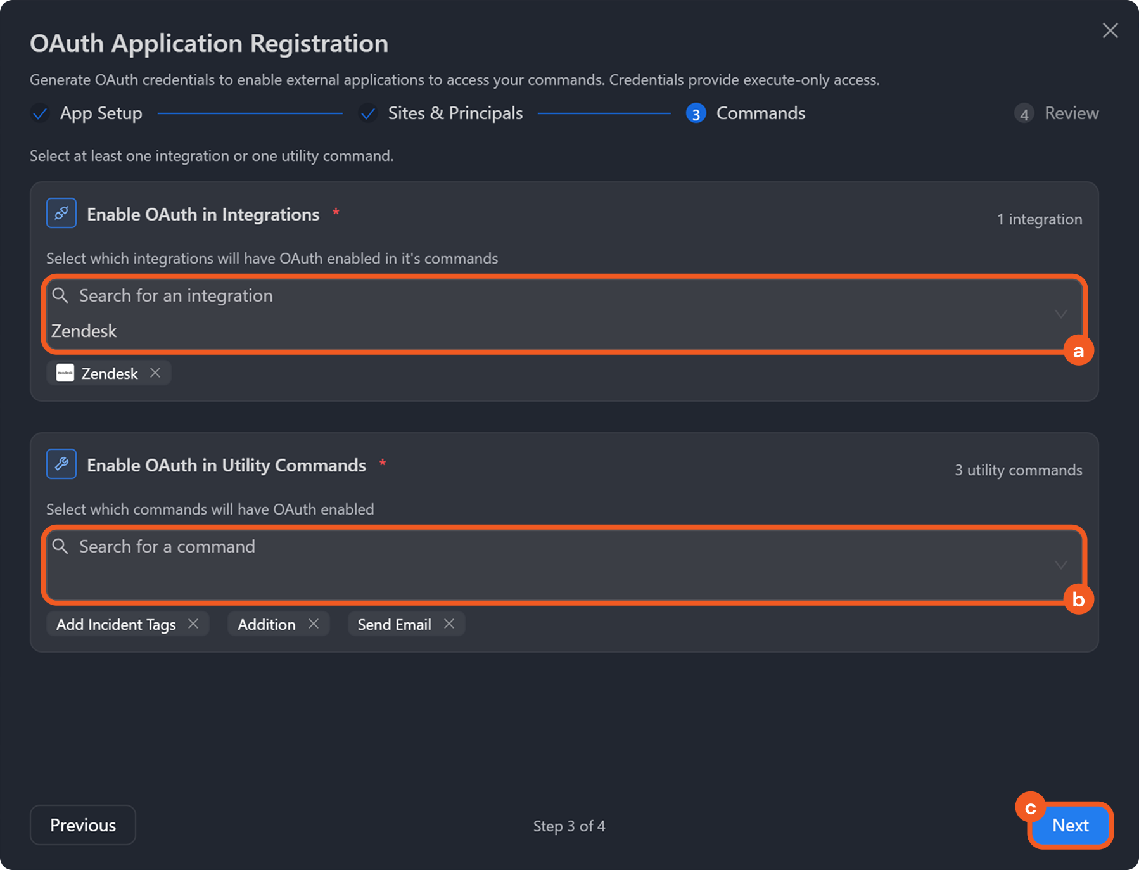The image size is (1139, 870).
Task: Remove the Add Incident Tags chip
Action: click(x=193, y=624)
